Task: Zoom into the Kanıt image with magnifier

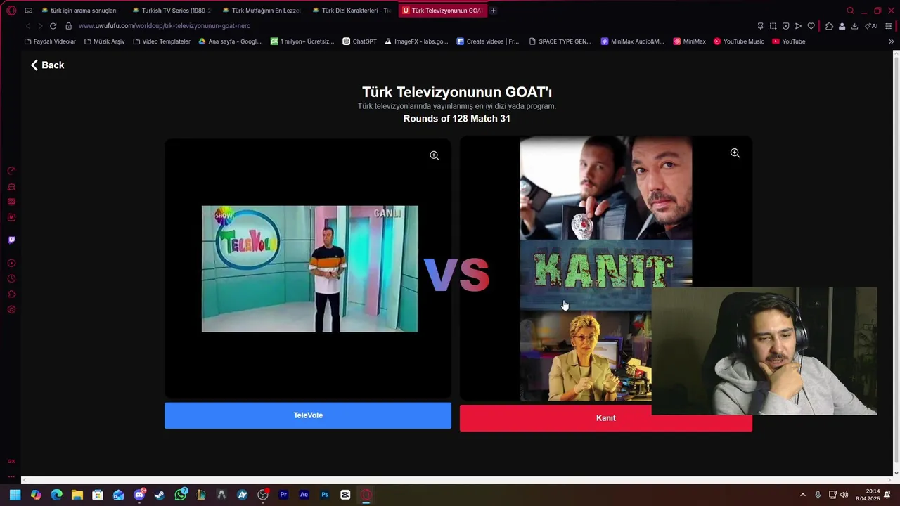Action: pos(735,153)
